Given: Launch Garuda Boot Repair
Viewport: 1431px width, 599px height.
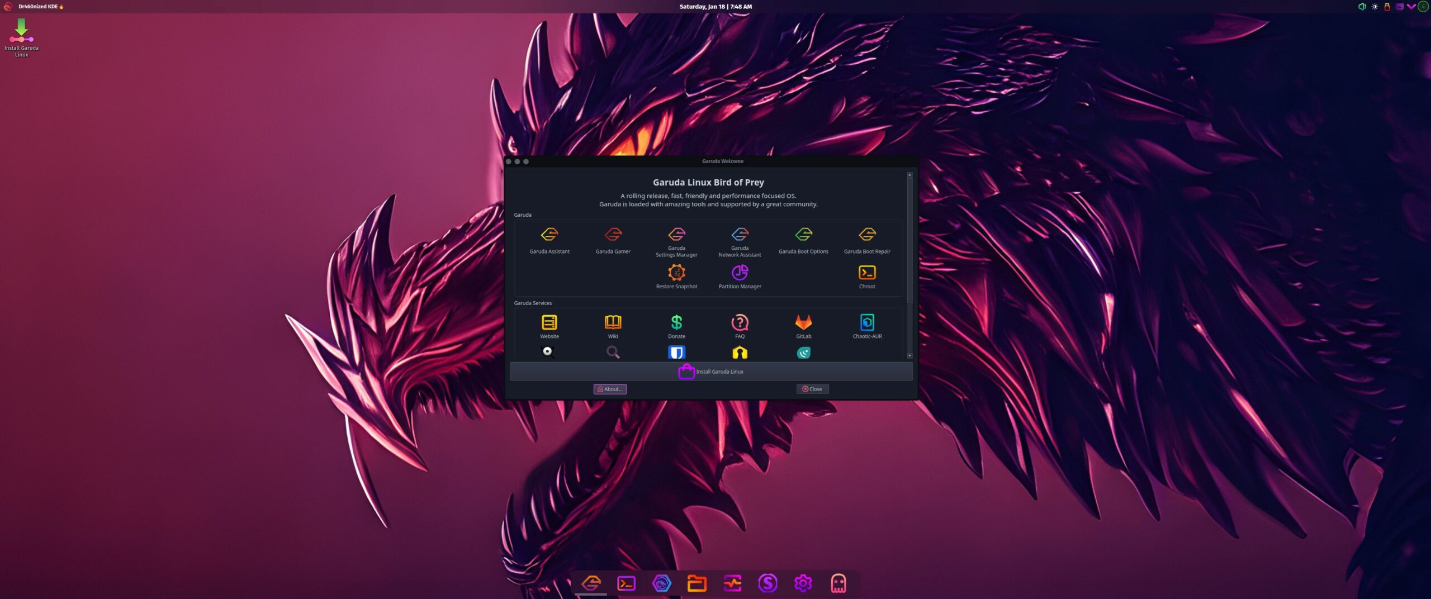Looking at the screenshot, I should tap(867, 240).
